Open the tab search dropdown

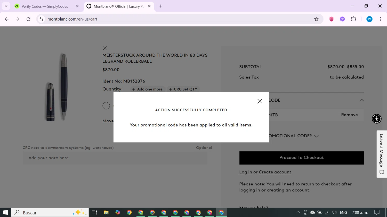(x=6, y=6)
